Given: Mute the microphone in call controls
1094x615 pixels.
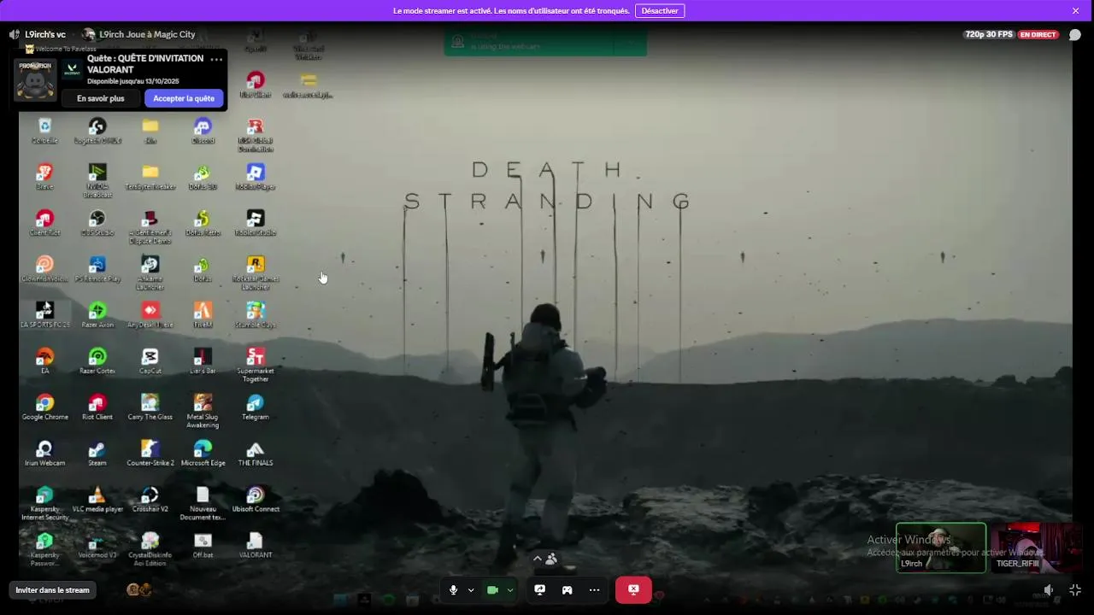Looking at the screenshot, I should point(454,590).
